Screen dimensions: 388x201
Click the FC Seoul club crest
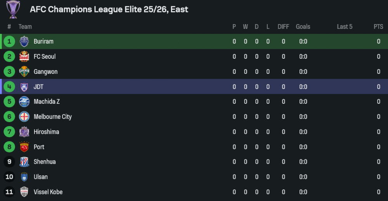tap(24, 57)
